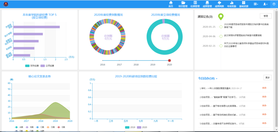
Task: Click the 管理 button for announcements
Action: 266,16
